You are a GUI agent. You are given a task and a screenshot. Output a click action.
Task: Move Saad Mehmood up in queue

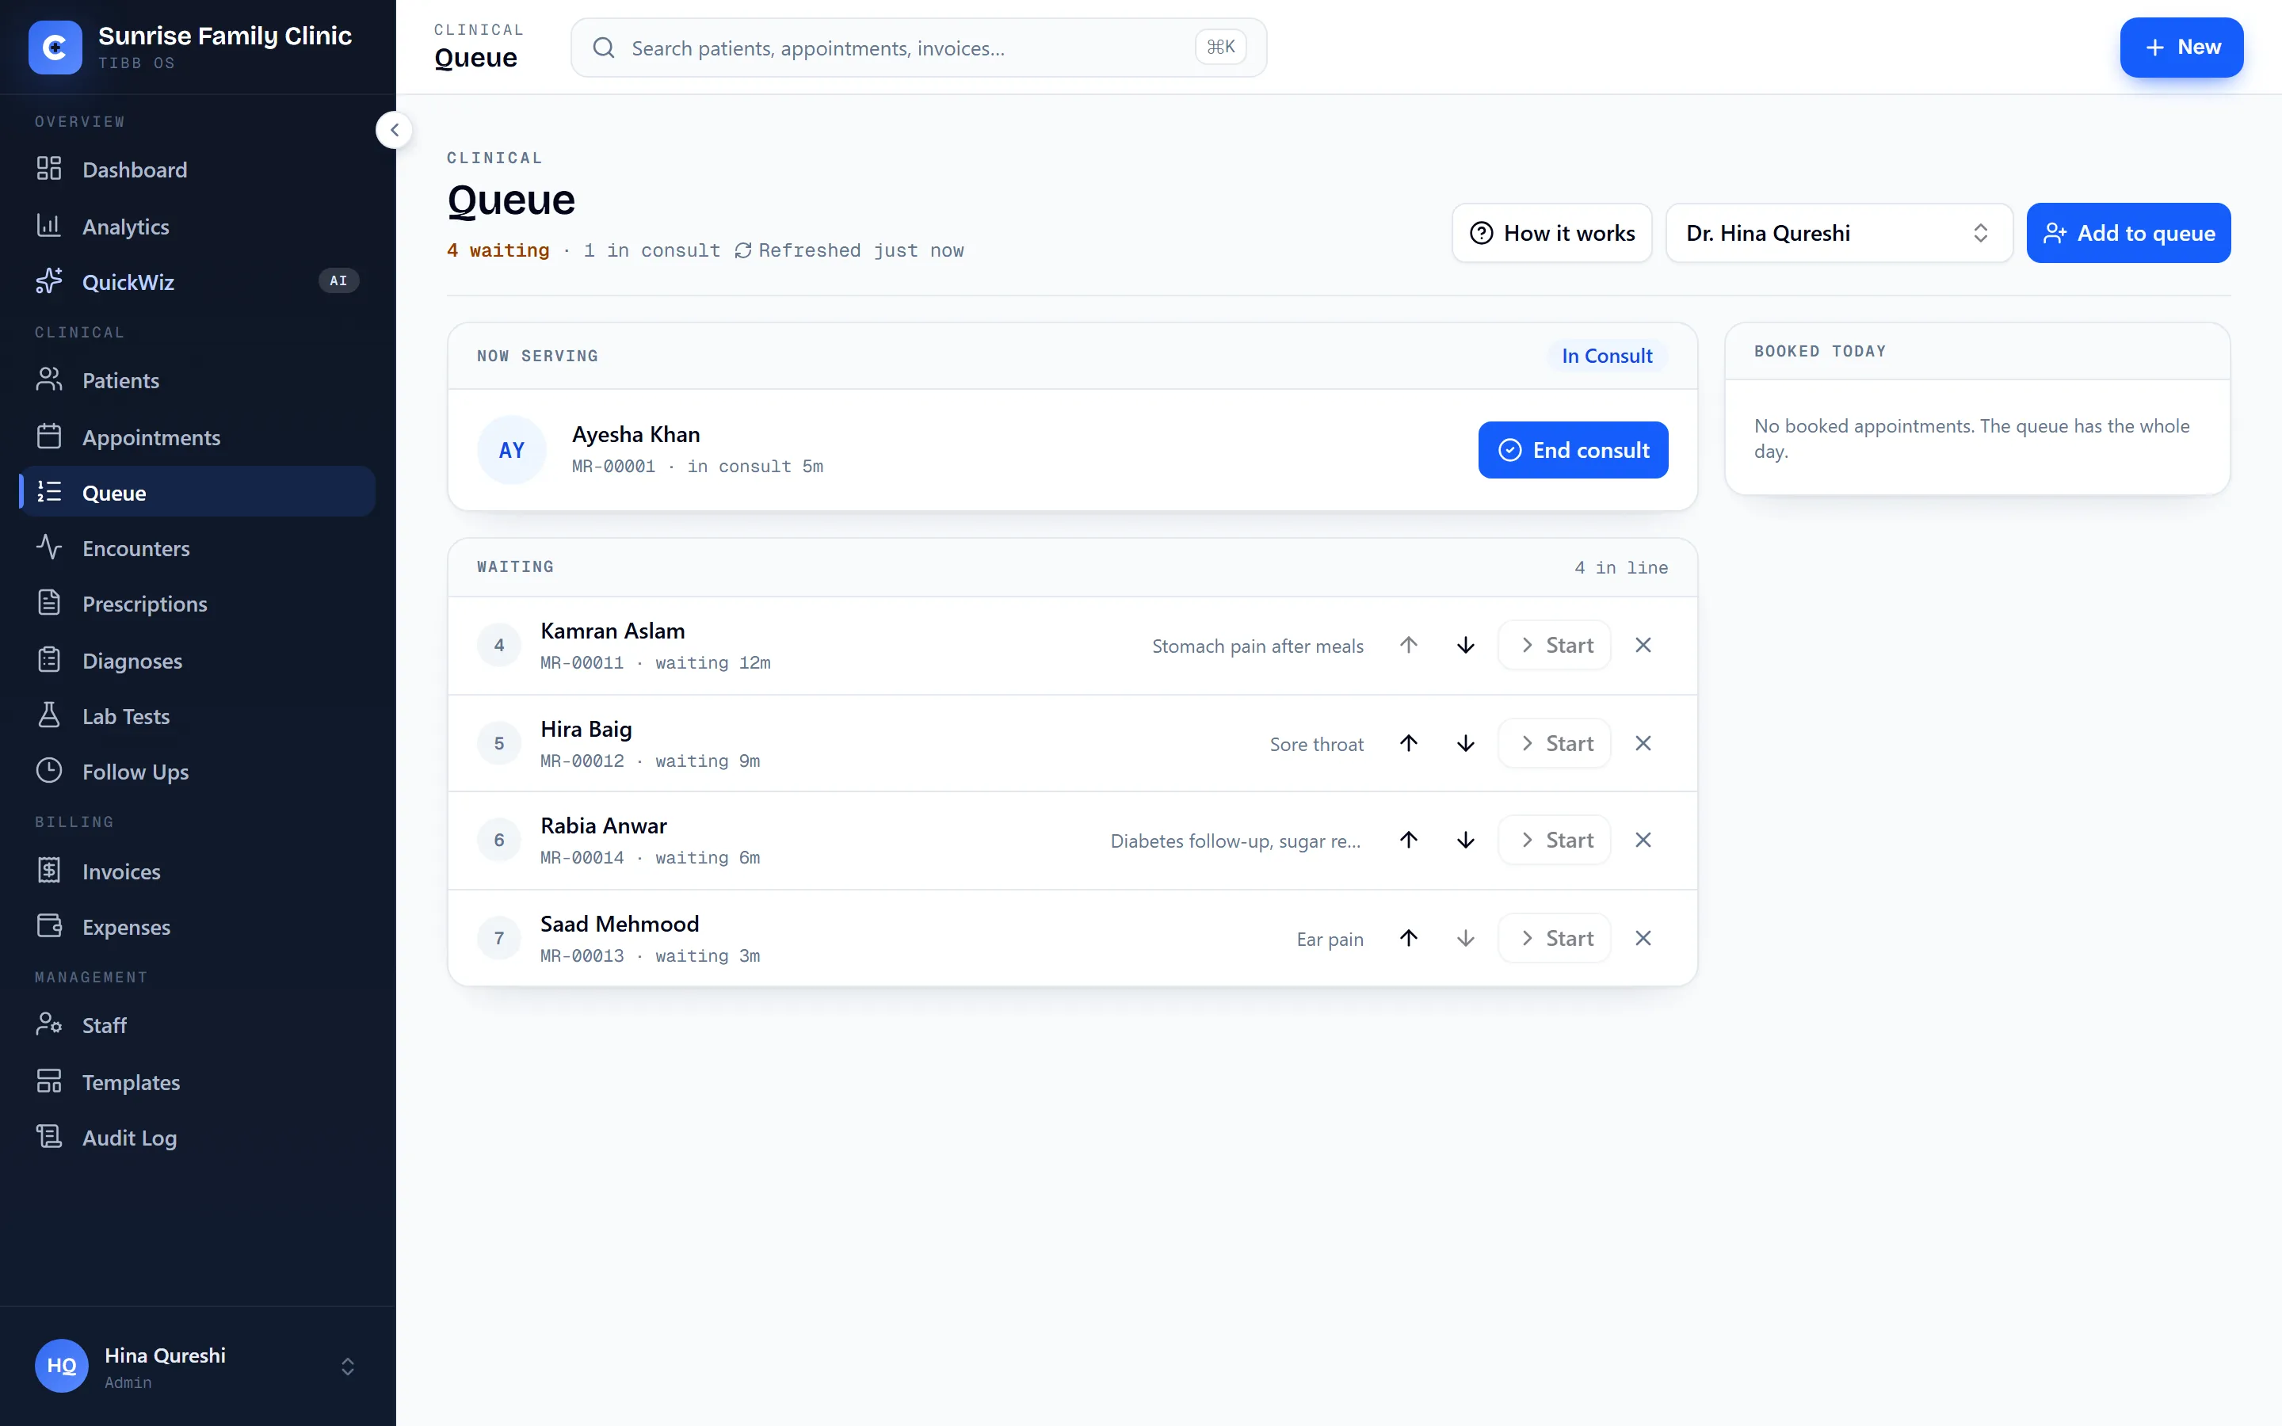coord(1408,937)
